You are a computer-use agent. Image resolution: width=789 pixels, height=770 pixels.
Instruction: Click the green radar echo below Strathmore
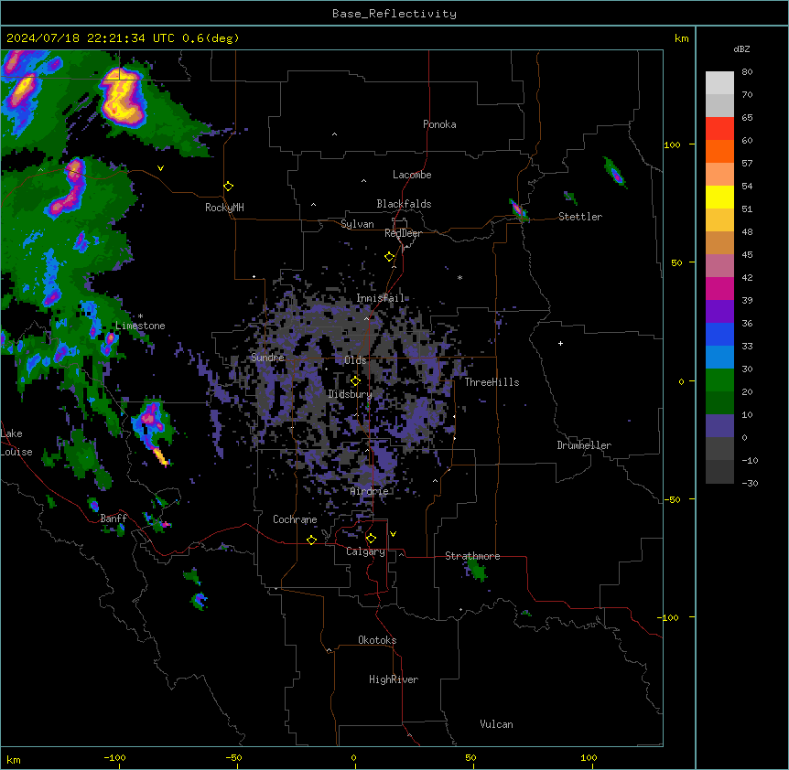(476, 570)
